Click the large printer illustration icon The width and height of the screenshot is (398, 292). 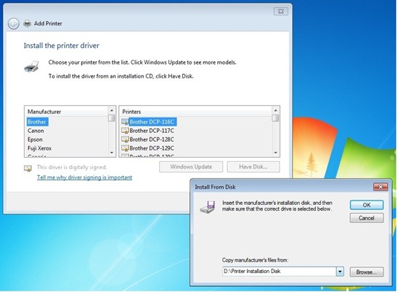(x=32, y=67)
